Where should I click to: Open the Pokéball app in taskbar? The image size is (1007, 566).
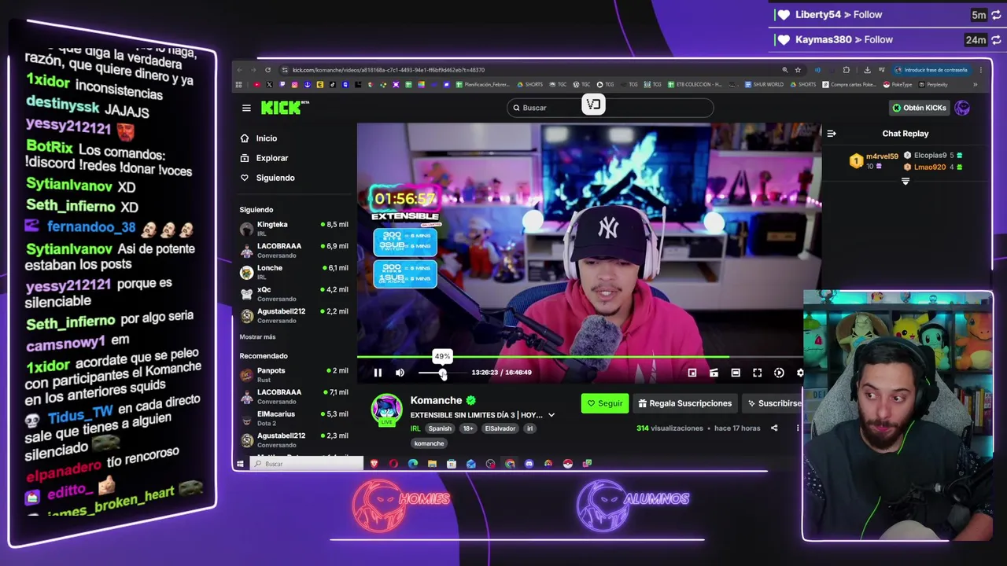point(567,464)
